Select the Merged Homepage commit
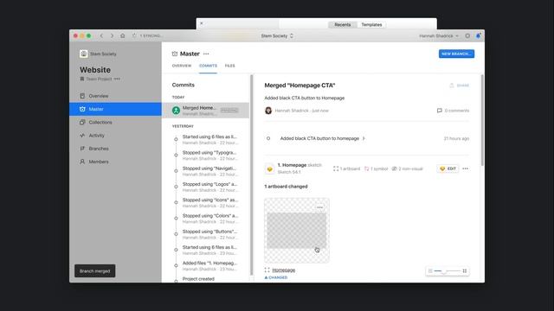 coord(206,111)
